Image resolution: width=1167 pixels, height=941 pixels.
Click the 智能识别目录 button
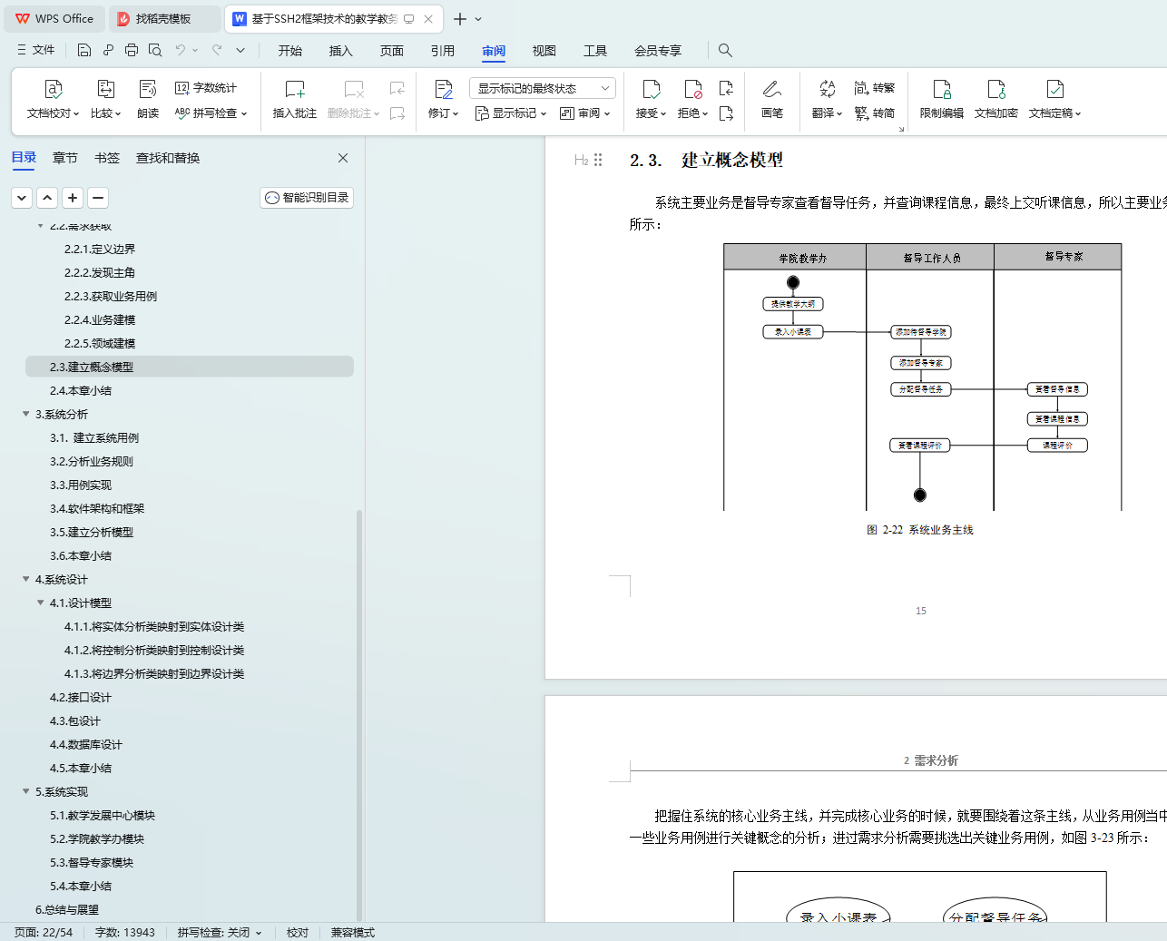[x=307, y=198]
